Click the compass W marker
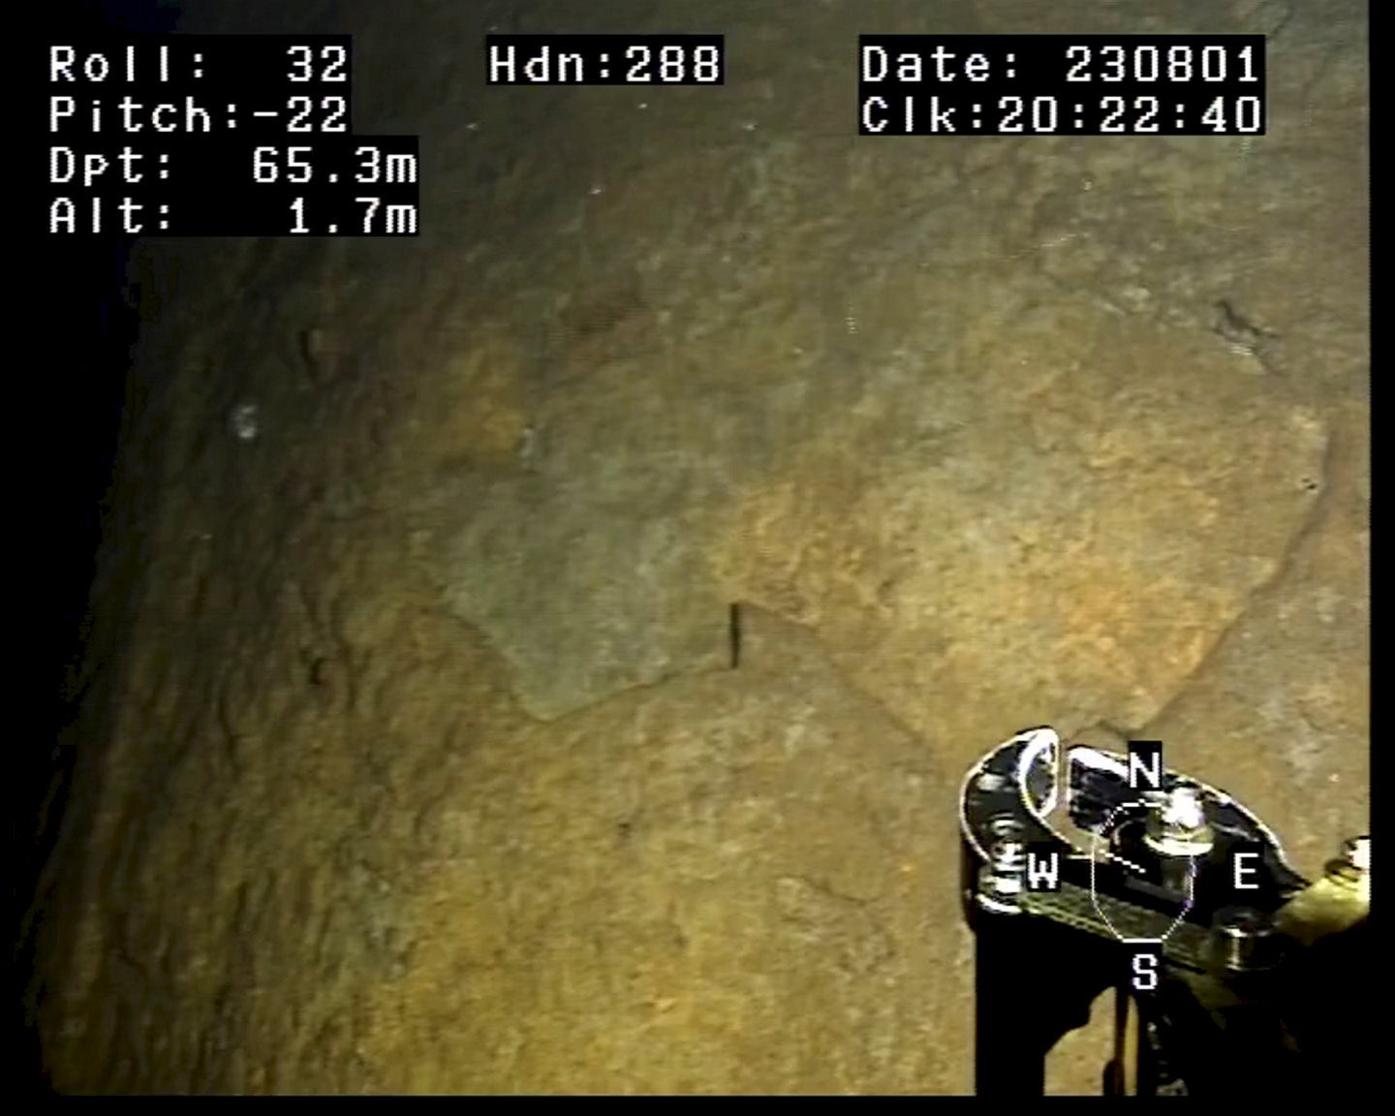This screenshot has width=1395, height=1116. click(1042, 871)
